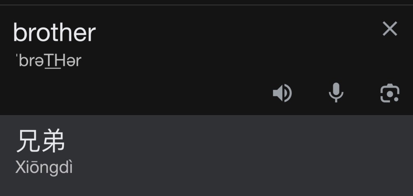Dismiss the entered text via the X icon
The height and width of the screenshot is (196, 413).
click(390, 28)
